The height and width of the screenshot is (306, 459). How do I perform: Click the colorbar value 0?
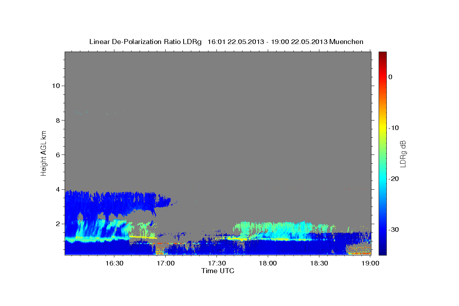[x=391, y=77]
